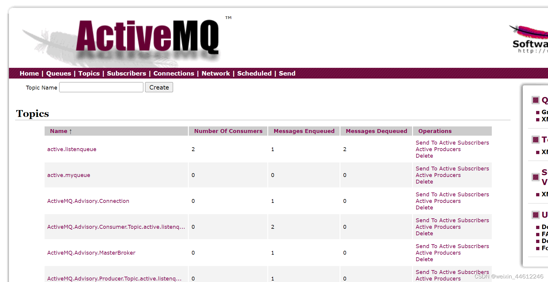Delete the active.myqueue topic
The height and width of the screenshot is (282, 548).
tap(424, 181)
